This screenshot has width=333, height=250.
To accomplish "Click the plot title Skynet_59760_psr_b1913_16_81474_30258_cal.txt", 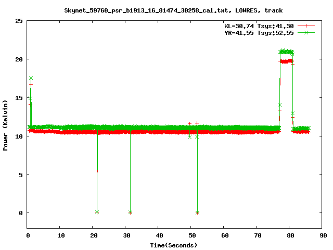I will pyautogui.click(x=146, y=10).
